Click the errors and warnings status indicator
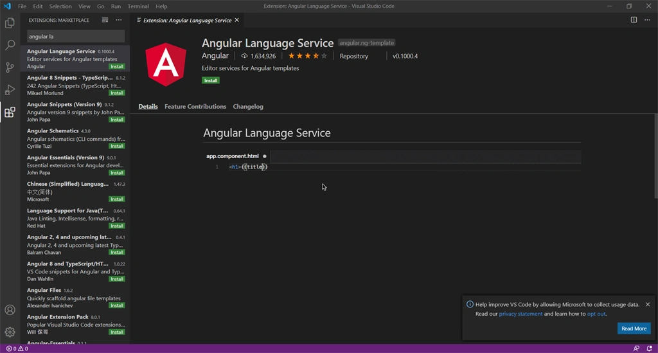This screenshot has height=353, width=658. [17, 348]
